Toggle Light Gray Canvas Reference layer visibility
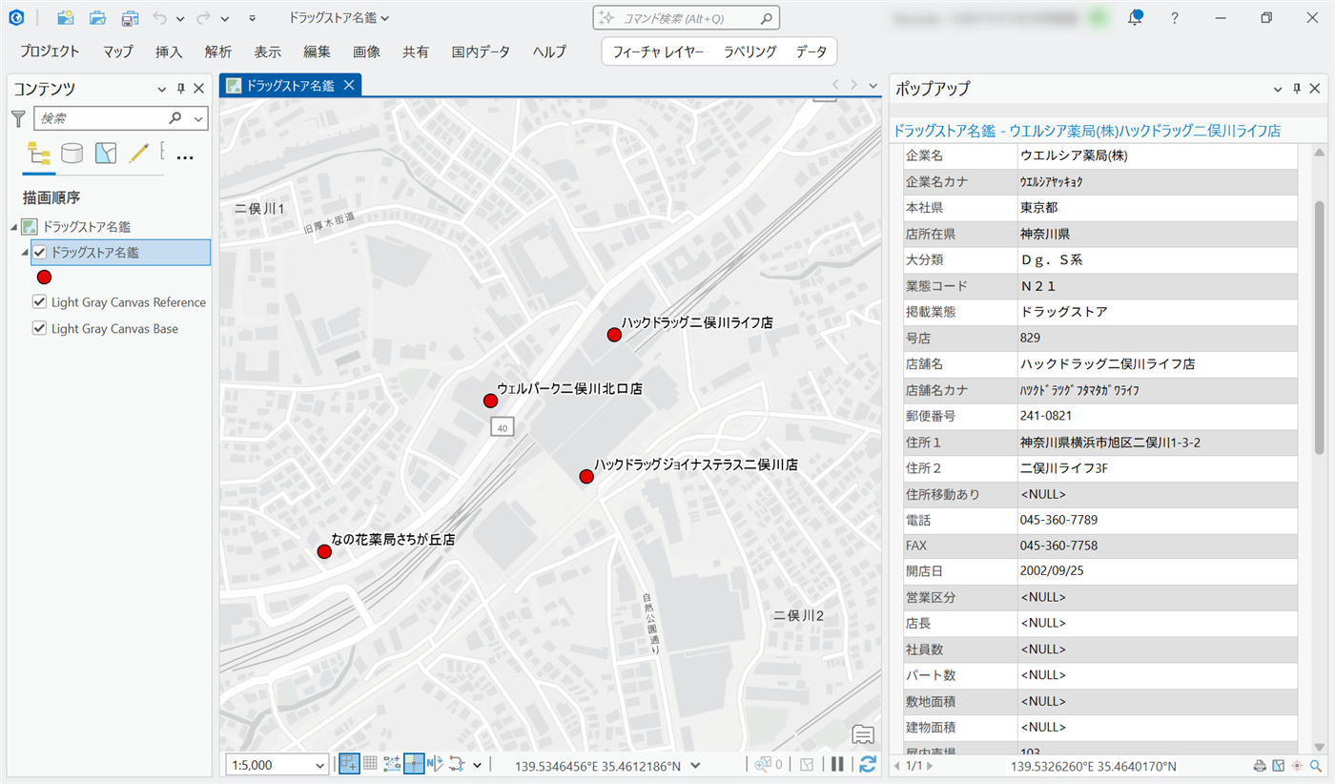 point(40,302)
